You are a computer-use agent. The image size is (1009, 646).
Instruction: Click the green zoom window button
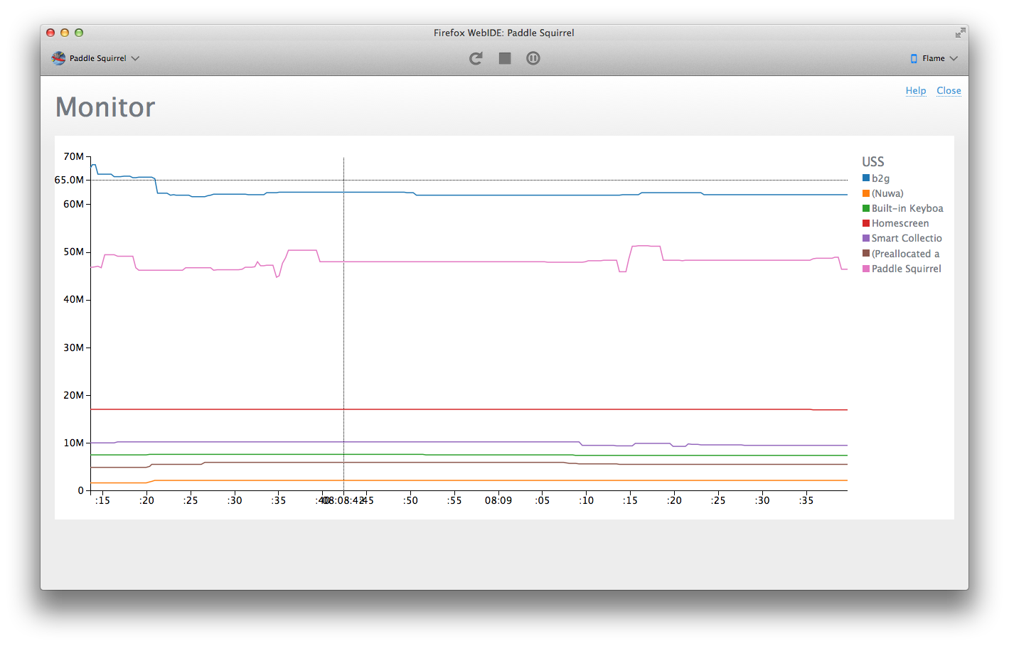pos(79,33)
